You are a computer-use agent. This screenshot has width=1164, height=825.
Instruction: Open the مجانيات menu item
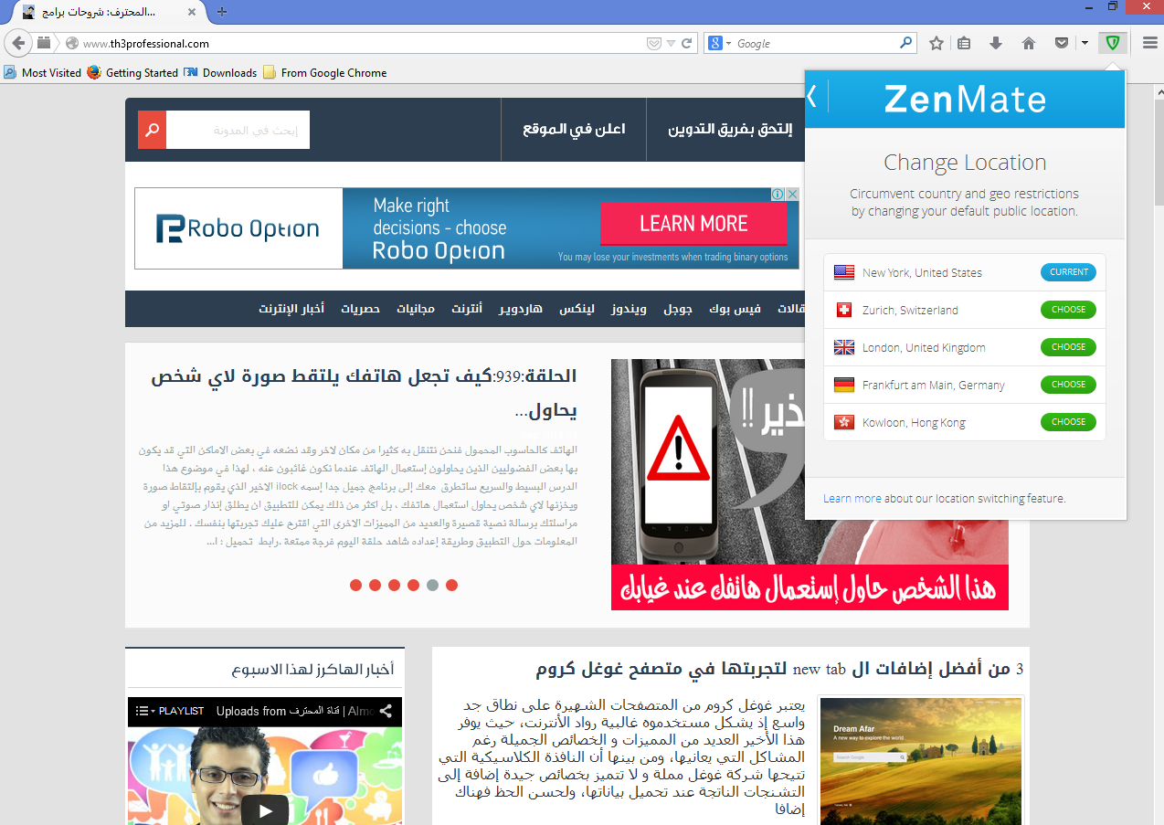tap(416, 309)
